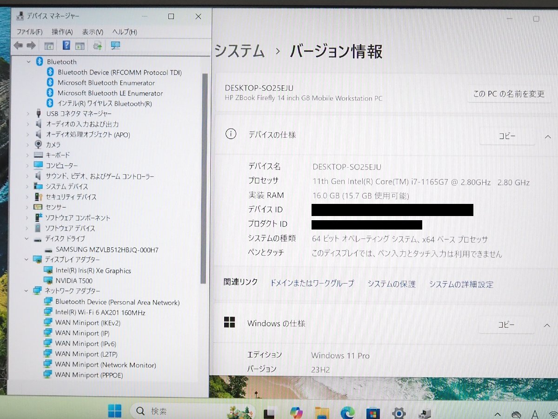This screenshot has height=419, width=558.
Task: Click the Update driver toolbar icon
Action: 98,46
